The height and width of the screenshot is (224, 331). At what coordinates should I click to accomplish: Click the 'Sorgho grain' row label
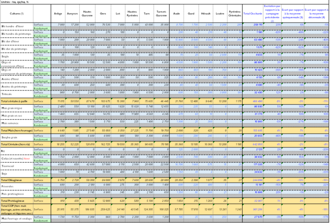[9, 138]
